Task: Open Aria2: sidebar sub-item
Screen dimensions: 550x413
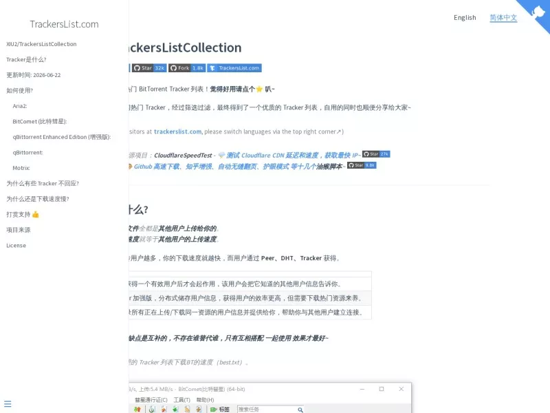Action: [20, 106]
